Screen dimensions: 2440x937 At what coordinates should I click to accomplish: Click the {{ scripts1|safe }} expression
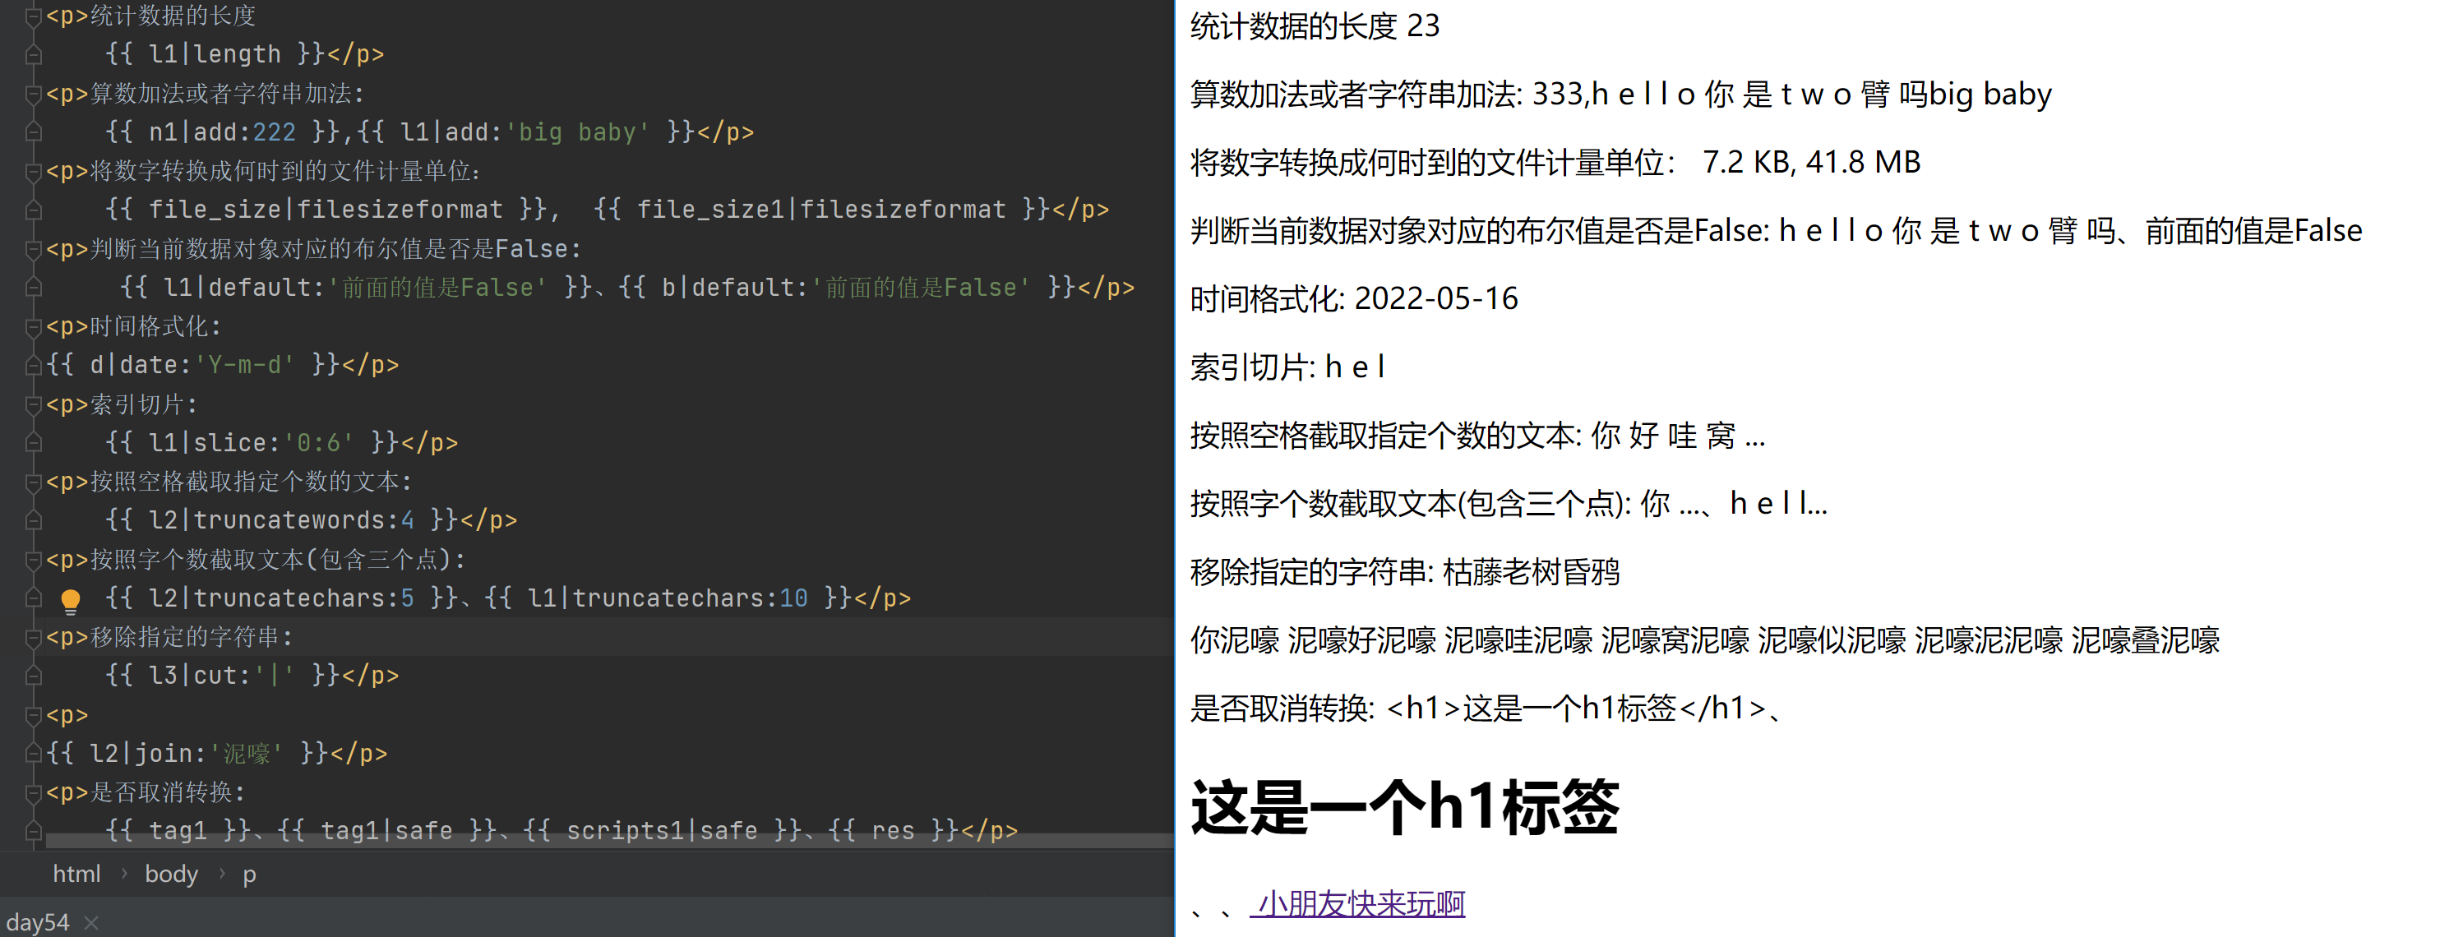point(661,831)
